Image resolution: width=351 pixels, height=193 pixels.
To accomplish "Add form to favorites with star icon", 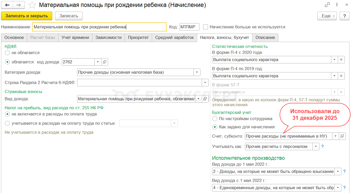I will (x=32, y=5).
